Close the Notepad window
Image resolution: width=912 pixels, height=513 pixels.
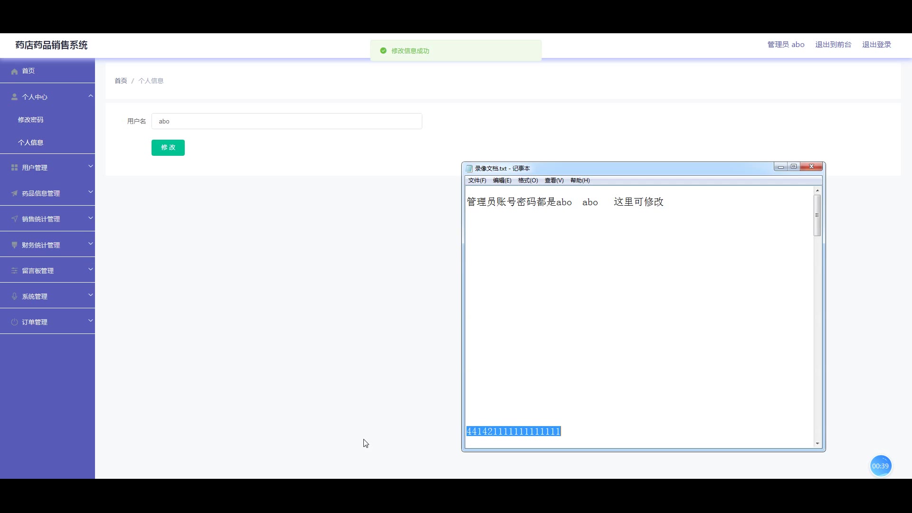811,167
